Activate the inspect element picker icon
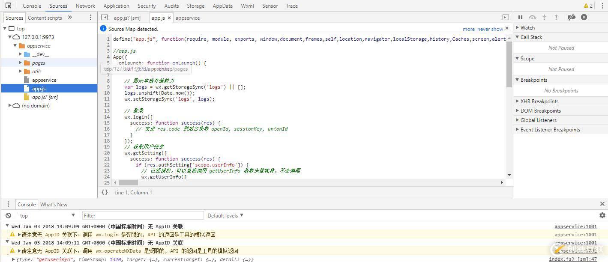Image resolution: width=608 pixels, height=262 pixels. click(8, 6)
